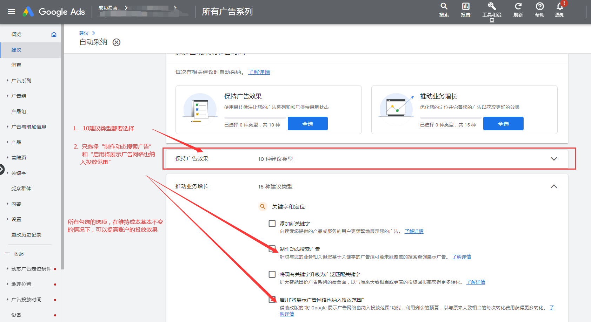
Task: Check the 制作动态搜索广告 option
Action: click(272, 249)
